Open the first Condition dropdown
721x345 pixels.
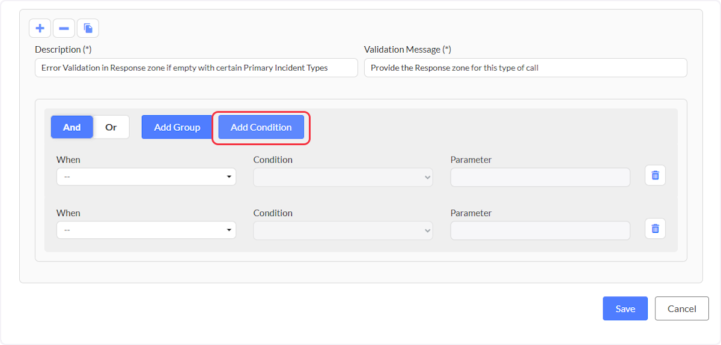(x=343, y=177)
